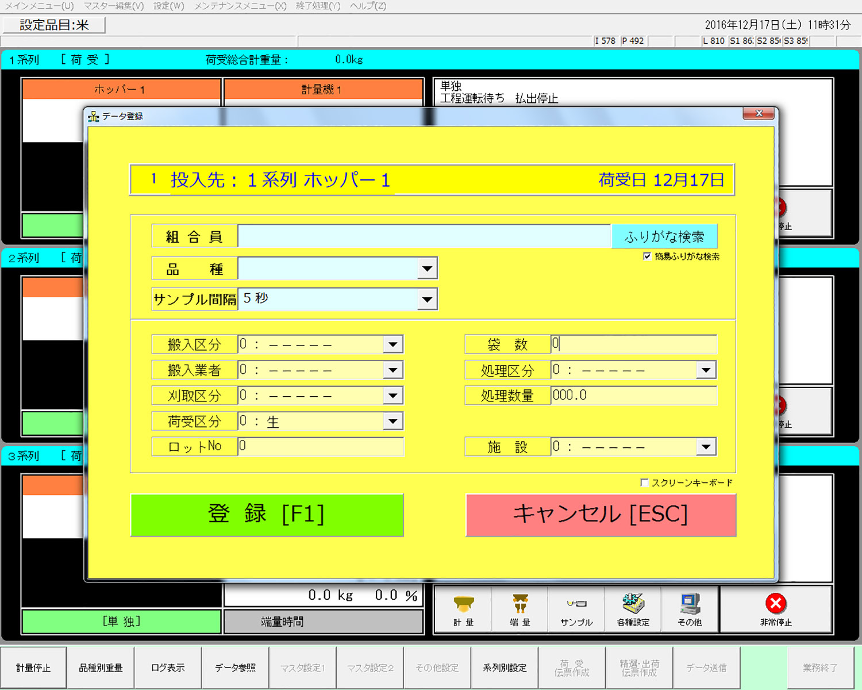Click the 処理数量 input field

click(x=634, y=396)
